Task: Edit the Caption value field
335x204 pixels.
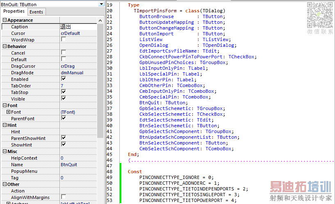Action: [x=78, y=27]
